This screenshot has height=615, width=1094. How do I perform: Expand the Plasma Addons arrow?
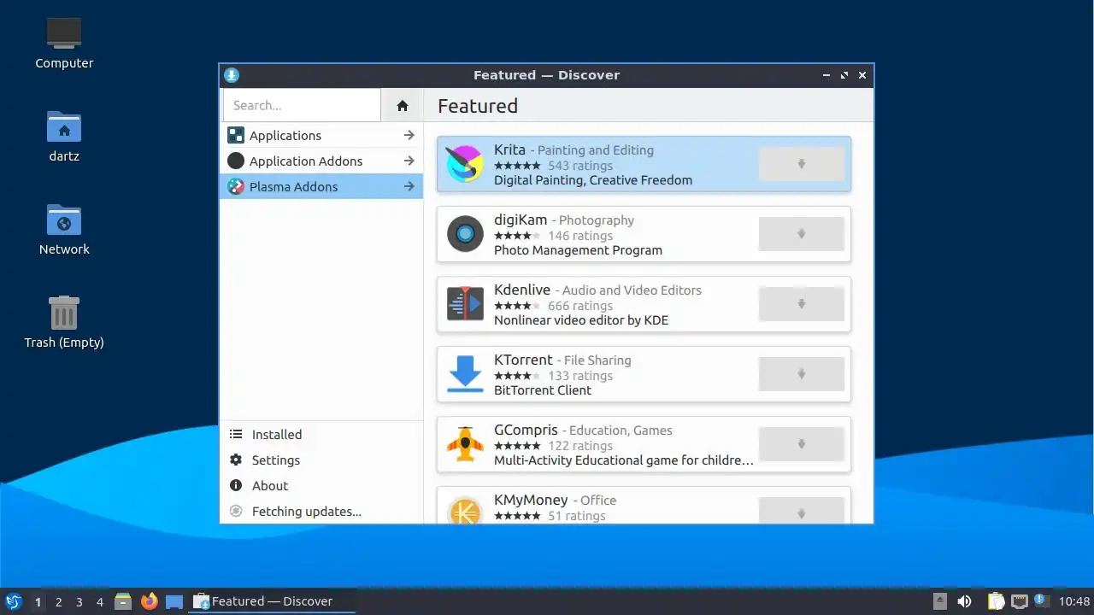[409, 186]
